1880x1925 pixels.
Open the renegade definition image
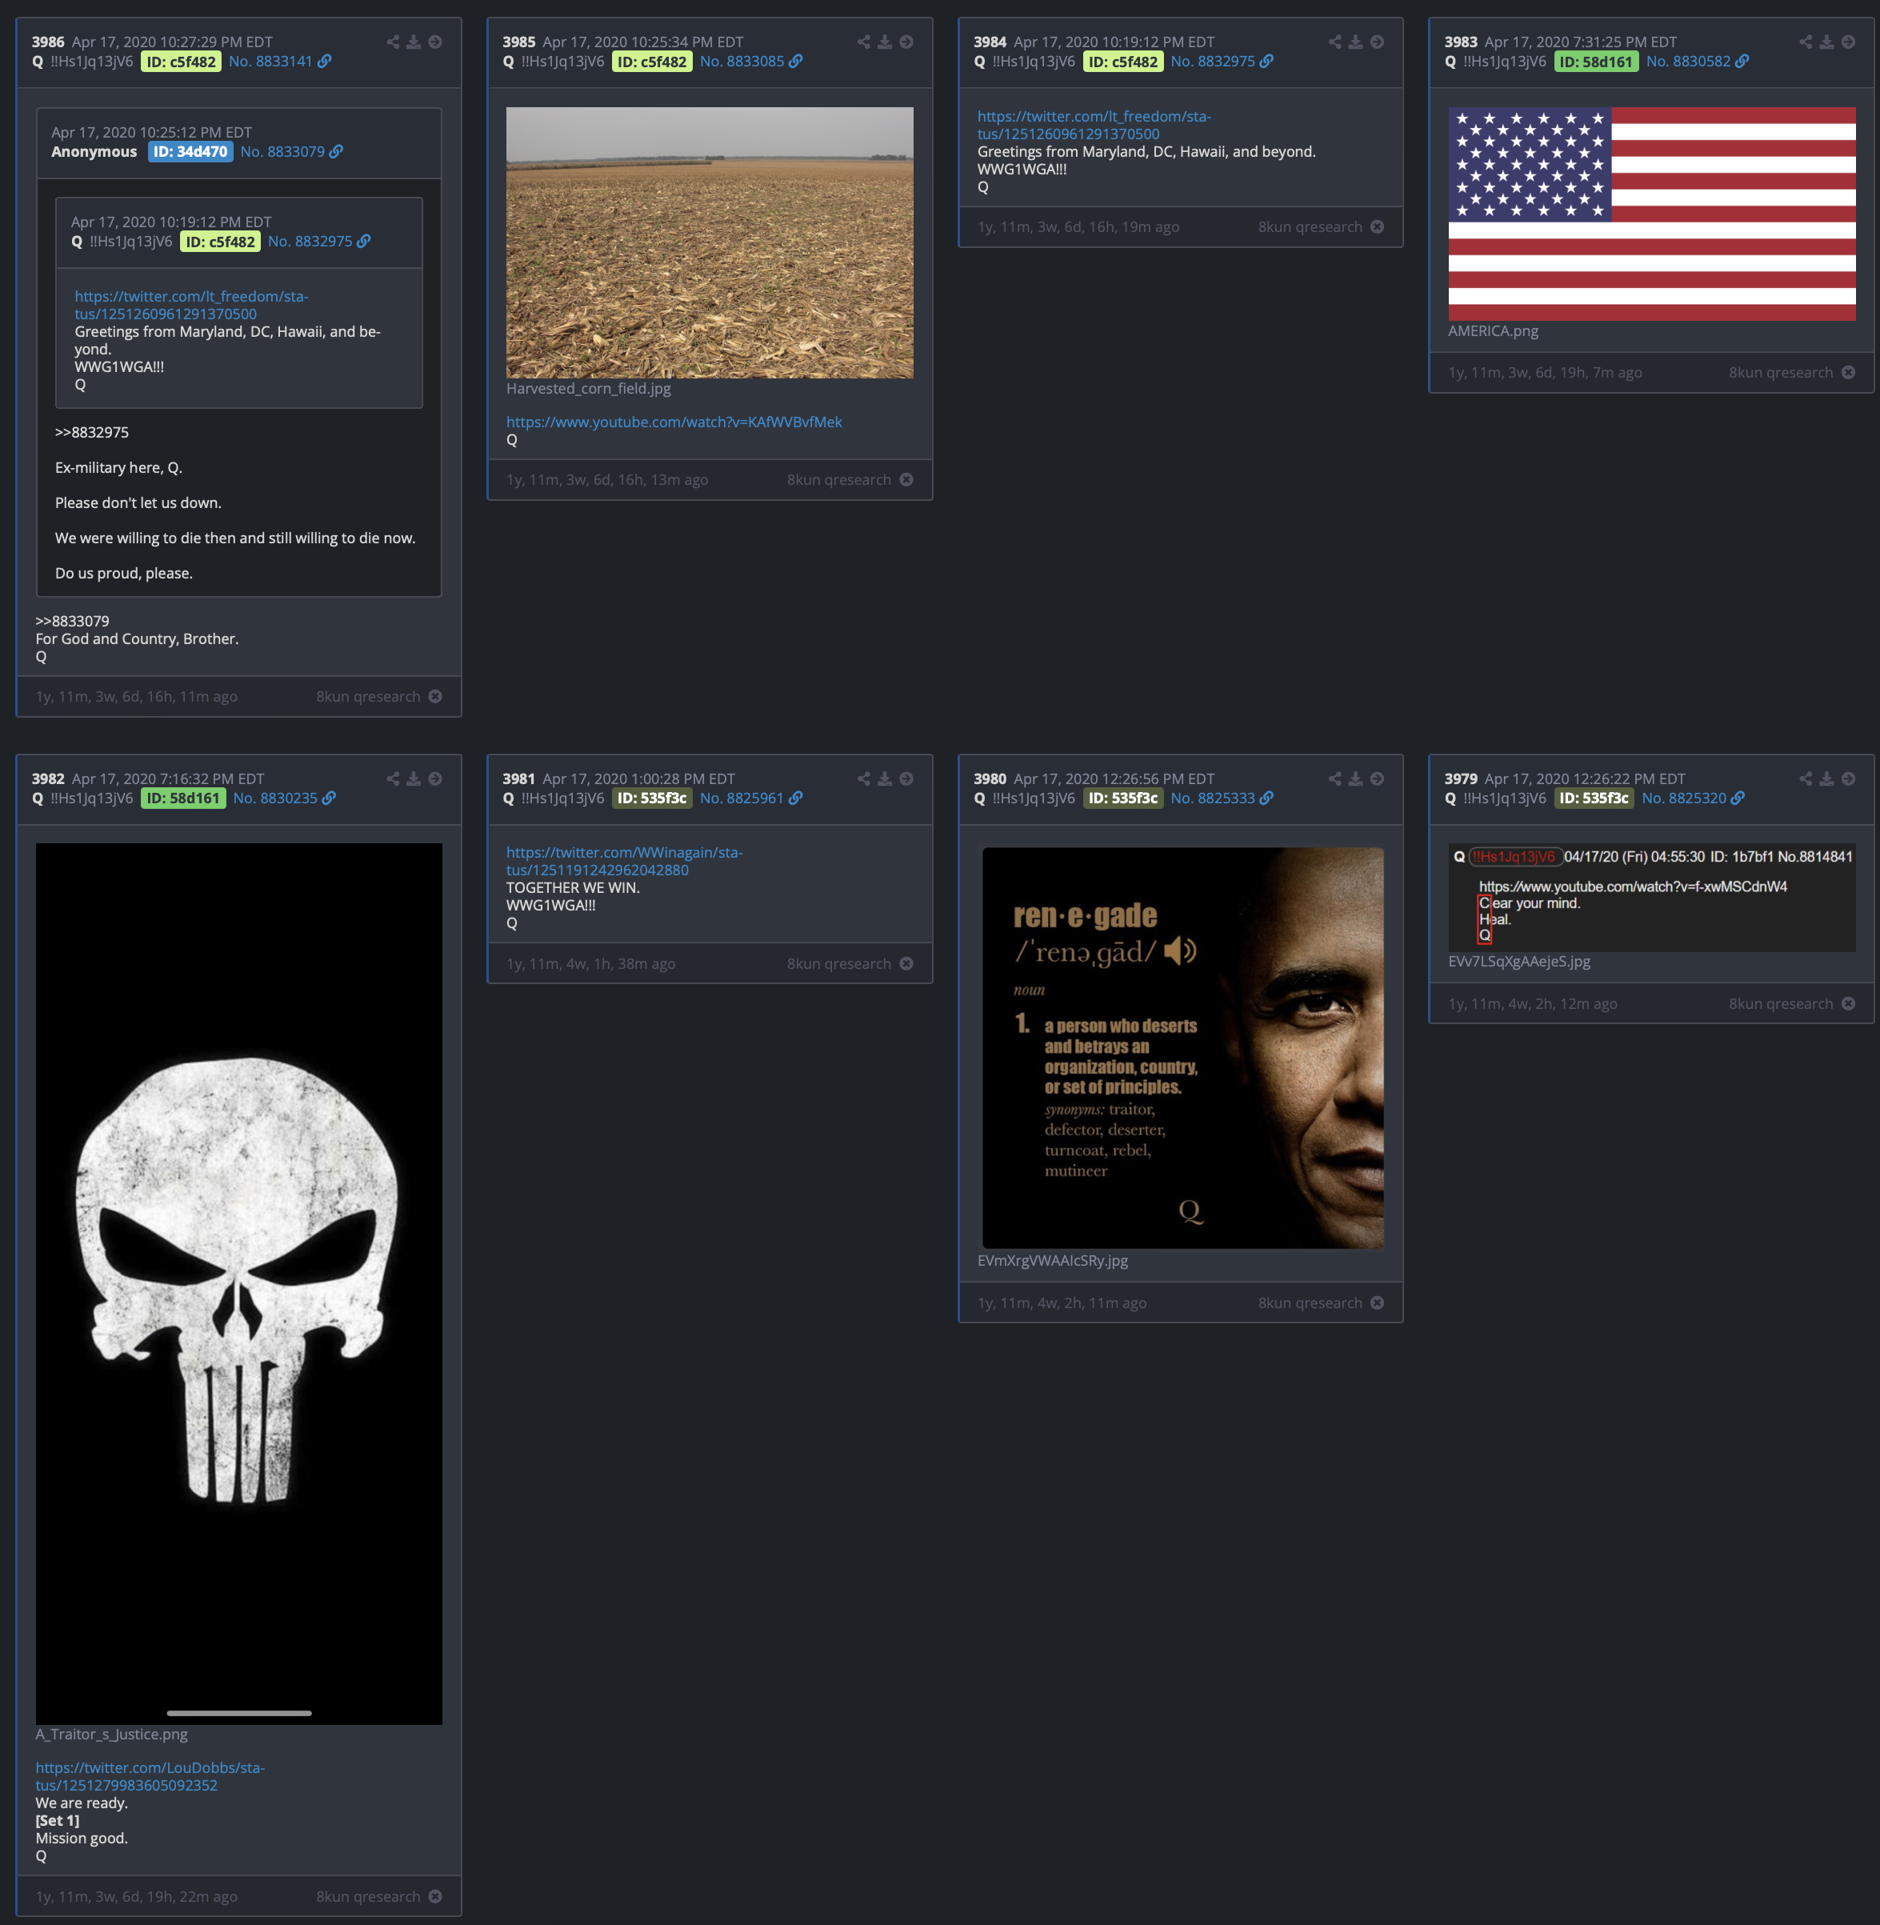(x=1182, y=1047)
